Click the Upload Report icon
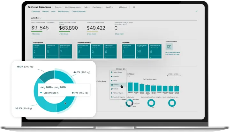The height and width of the screenshot is (138, 234). click(x=111, y=93)
